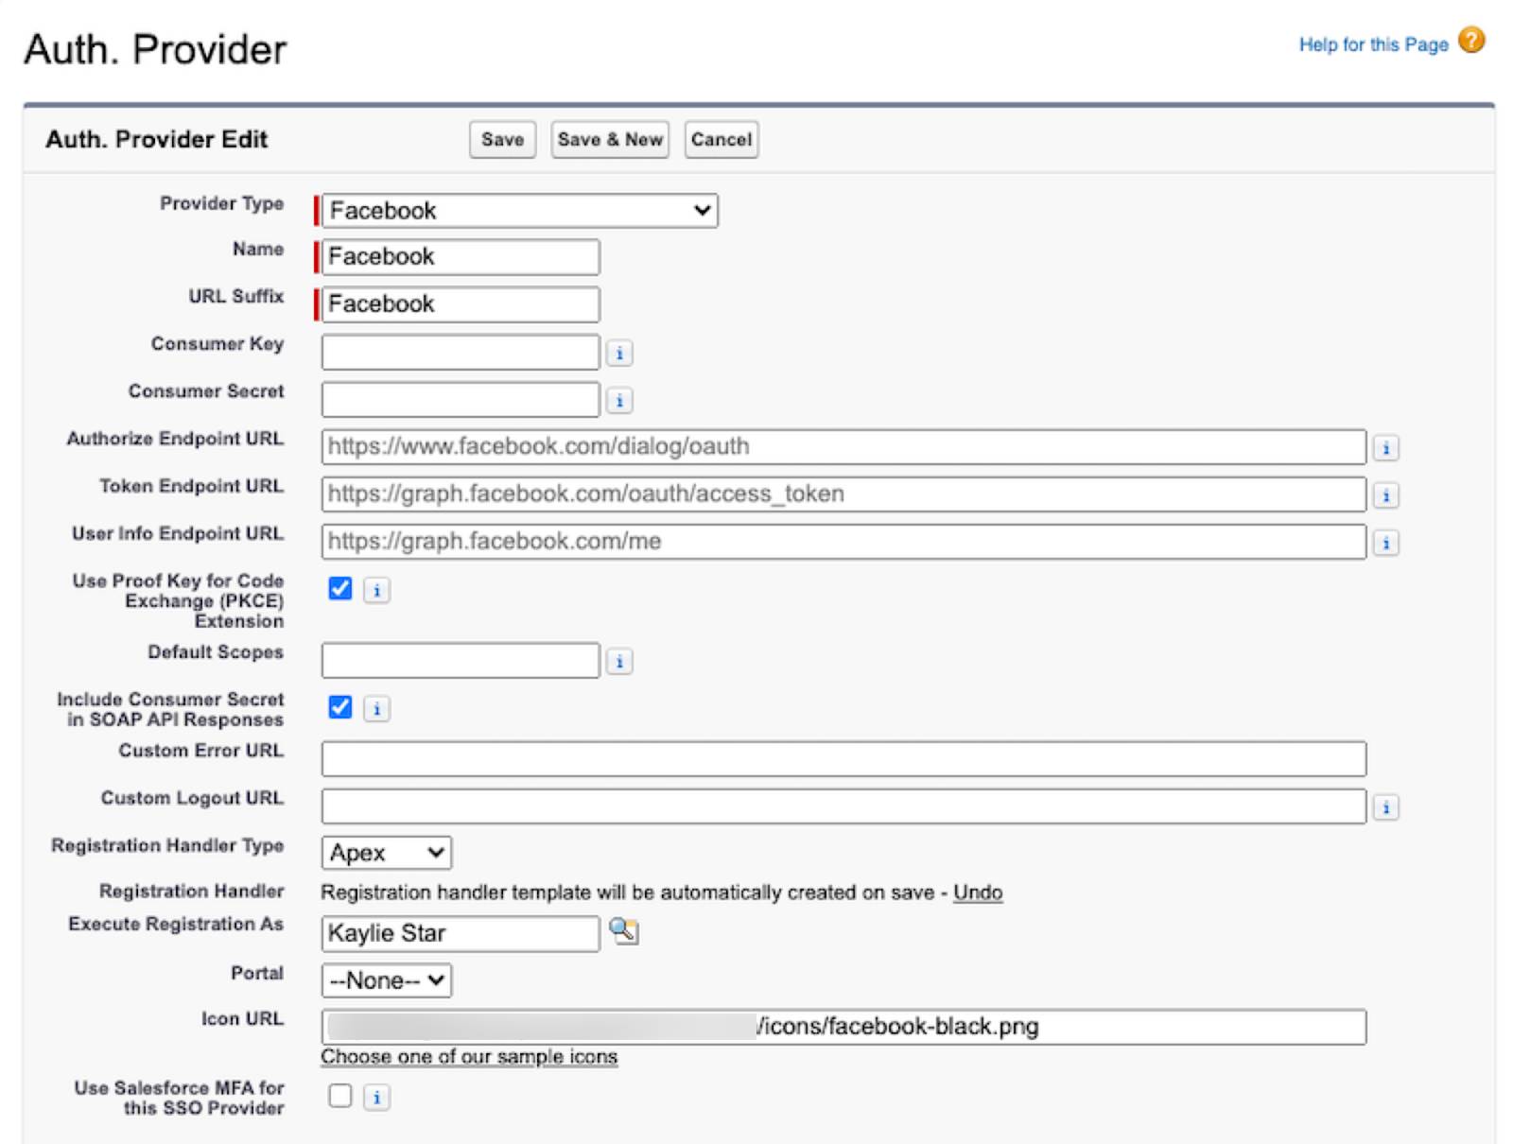Screen dimensions: 1513x1144
Task: Focus the Token Endpoint URL field
Action: tap(843, 494)
